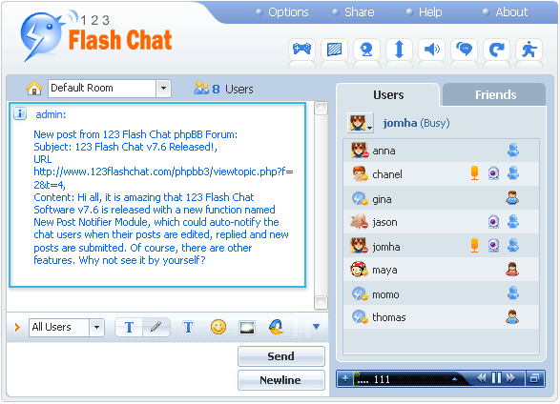Click the send image picture icon

tap(247, 328)
